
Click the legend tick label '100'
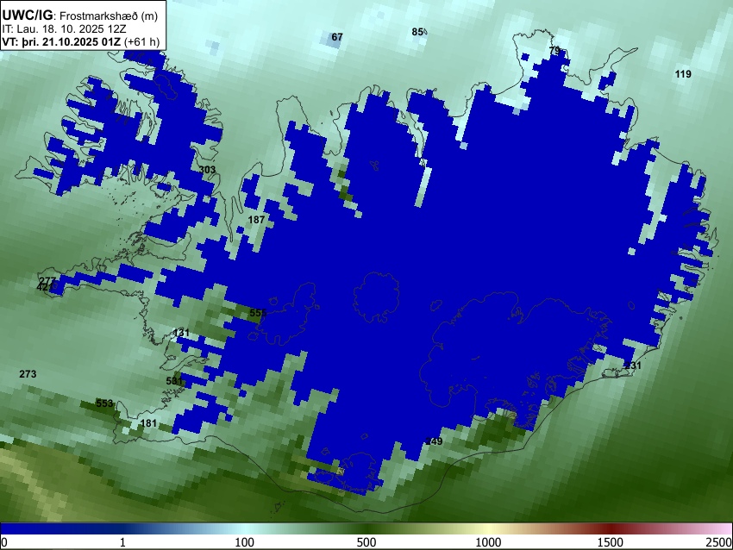[x=244, y=542]
